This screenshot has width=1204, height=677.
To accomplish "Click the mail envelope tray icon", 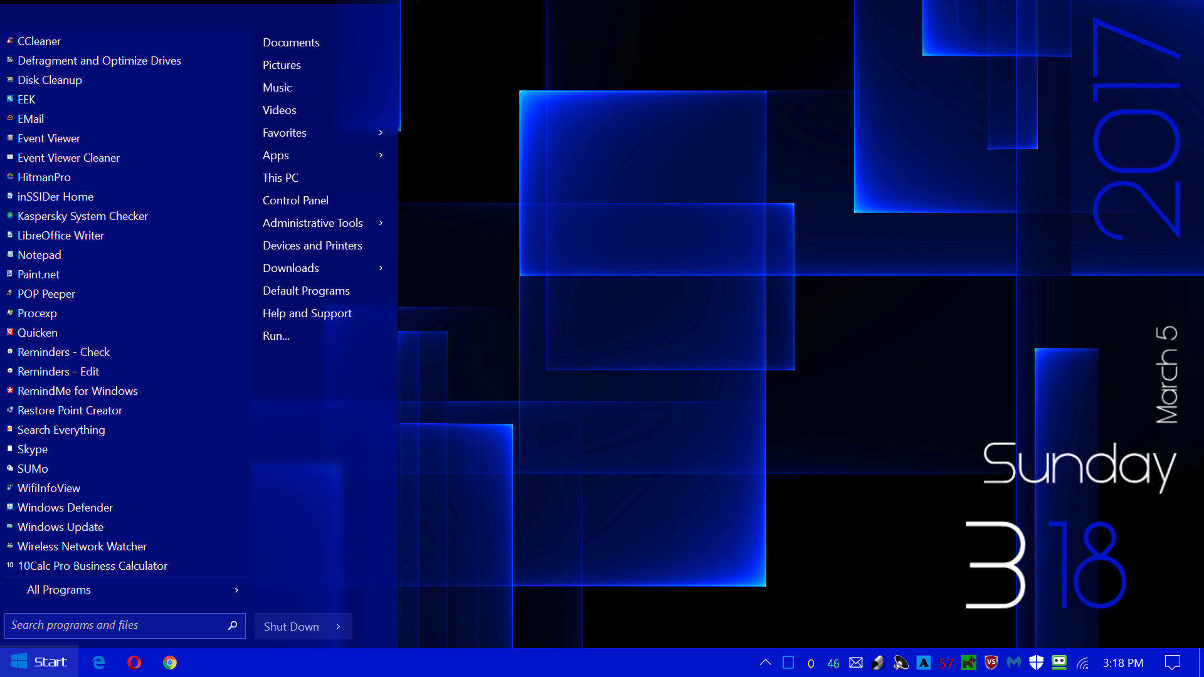I will pyautogui.click(x=856, y=663).
